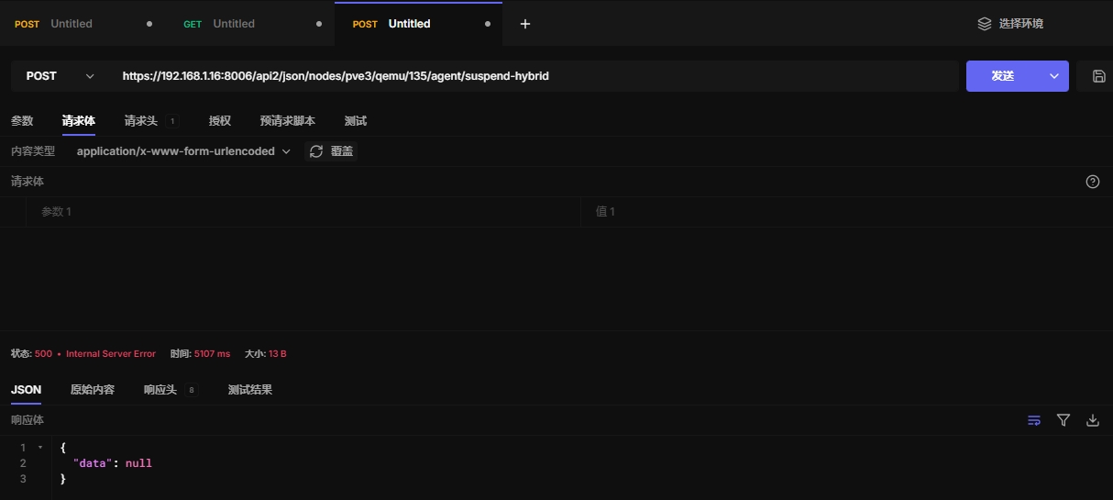Open the application/x-www-form-urlencoded content type dropdown
This screenshot has width=1113, height=500.
183,151
